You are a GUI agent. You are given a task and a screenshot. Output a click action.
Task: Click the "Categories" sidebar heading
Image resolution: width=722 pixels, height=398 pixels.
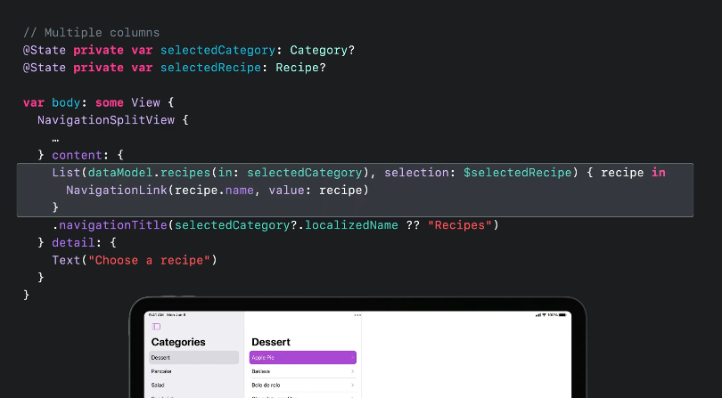click(178, 342)
